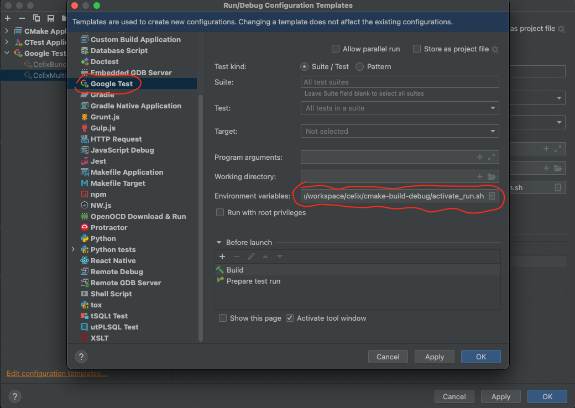Image resolution: width=575 pixels, height=408 pixels.
Task: Check Run with root privileges
Action: [220, 212]
